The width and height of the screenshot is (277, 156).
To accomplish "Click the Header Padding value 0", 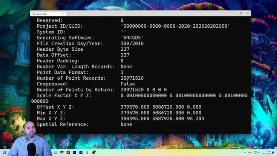I will click(122, 61).
